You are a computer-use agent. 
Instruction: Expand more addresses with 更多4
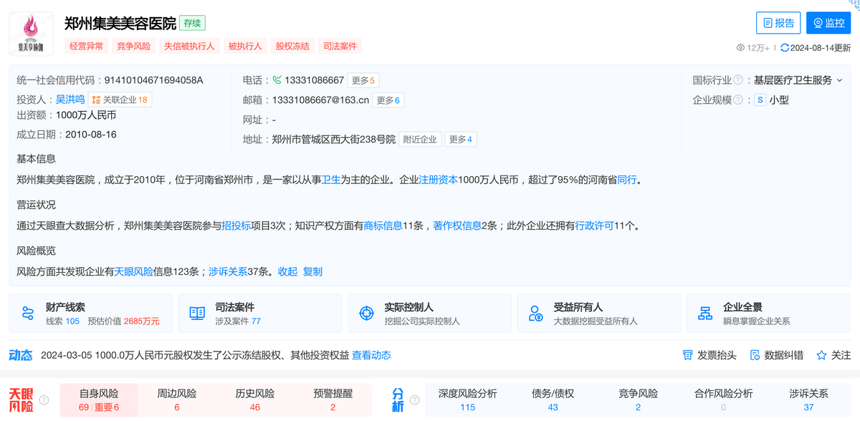tap(460, 140)
